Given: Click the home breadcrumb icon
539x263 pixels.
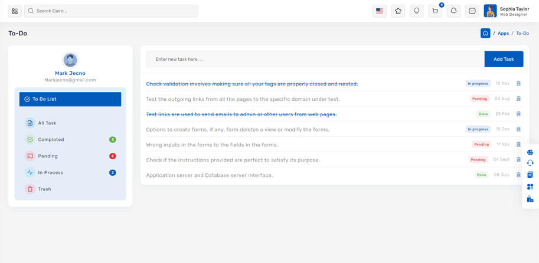Looking at the screenshot, I should tap(485, 34).
